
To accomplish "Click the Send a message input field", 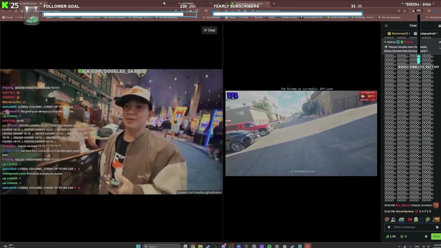I will click(412, 227).
